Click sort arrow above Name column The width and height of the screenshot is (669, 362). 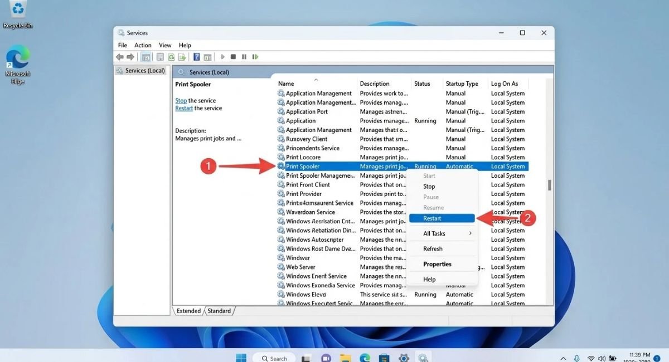click(x=316, y=80)
